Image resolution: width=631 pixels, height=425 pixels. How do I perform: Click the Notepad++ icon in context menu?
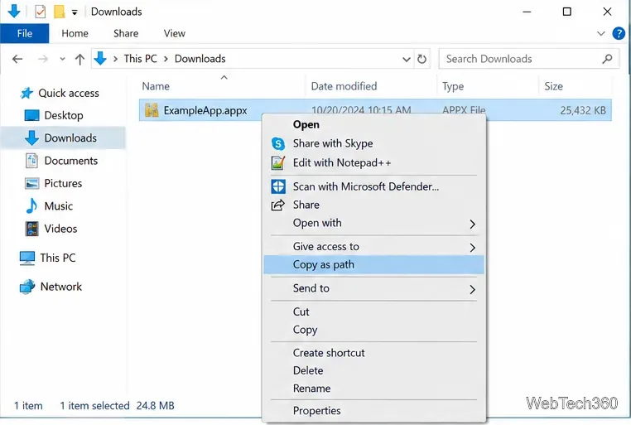click(x=277, y=163)
